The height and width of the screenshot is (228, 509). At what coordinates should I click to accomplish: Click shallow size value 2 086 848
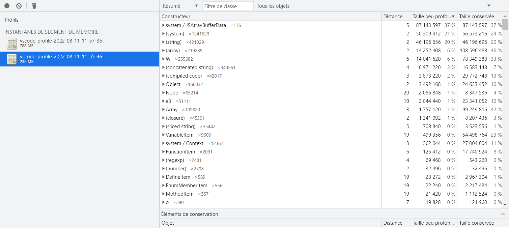coord(430,93)
